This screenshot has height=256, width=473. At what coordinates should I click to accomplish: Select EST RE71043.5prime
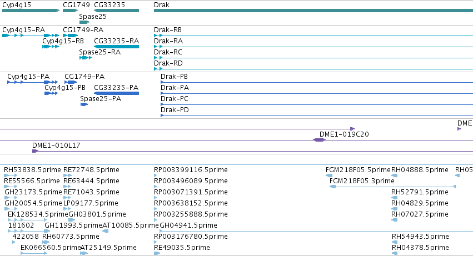pyautogui.click(x=91, y=192)
